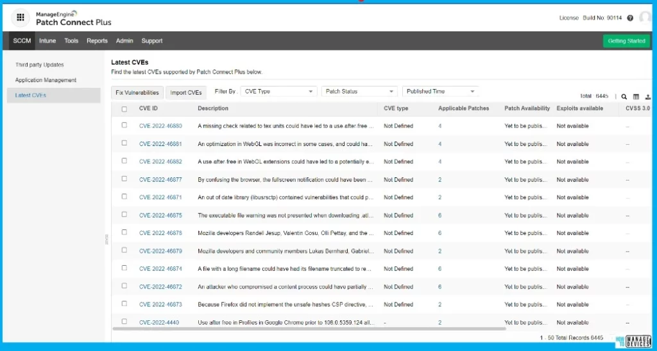Open the Reports menu
Screen dimensions: 657x351
click(x=98, y=40)
